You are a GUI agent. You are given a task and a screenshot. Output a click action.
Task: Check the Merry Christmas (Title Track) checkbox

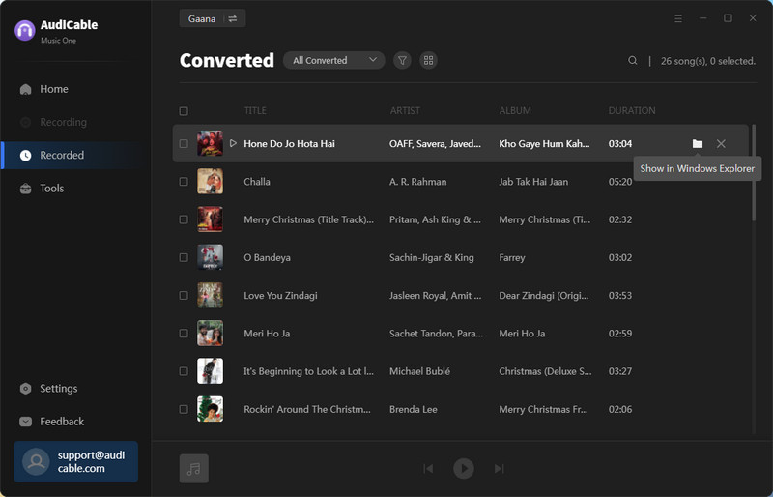tap(184, 219)
